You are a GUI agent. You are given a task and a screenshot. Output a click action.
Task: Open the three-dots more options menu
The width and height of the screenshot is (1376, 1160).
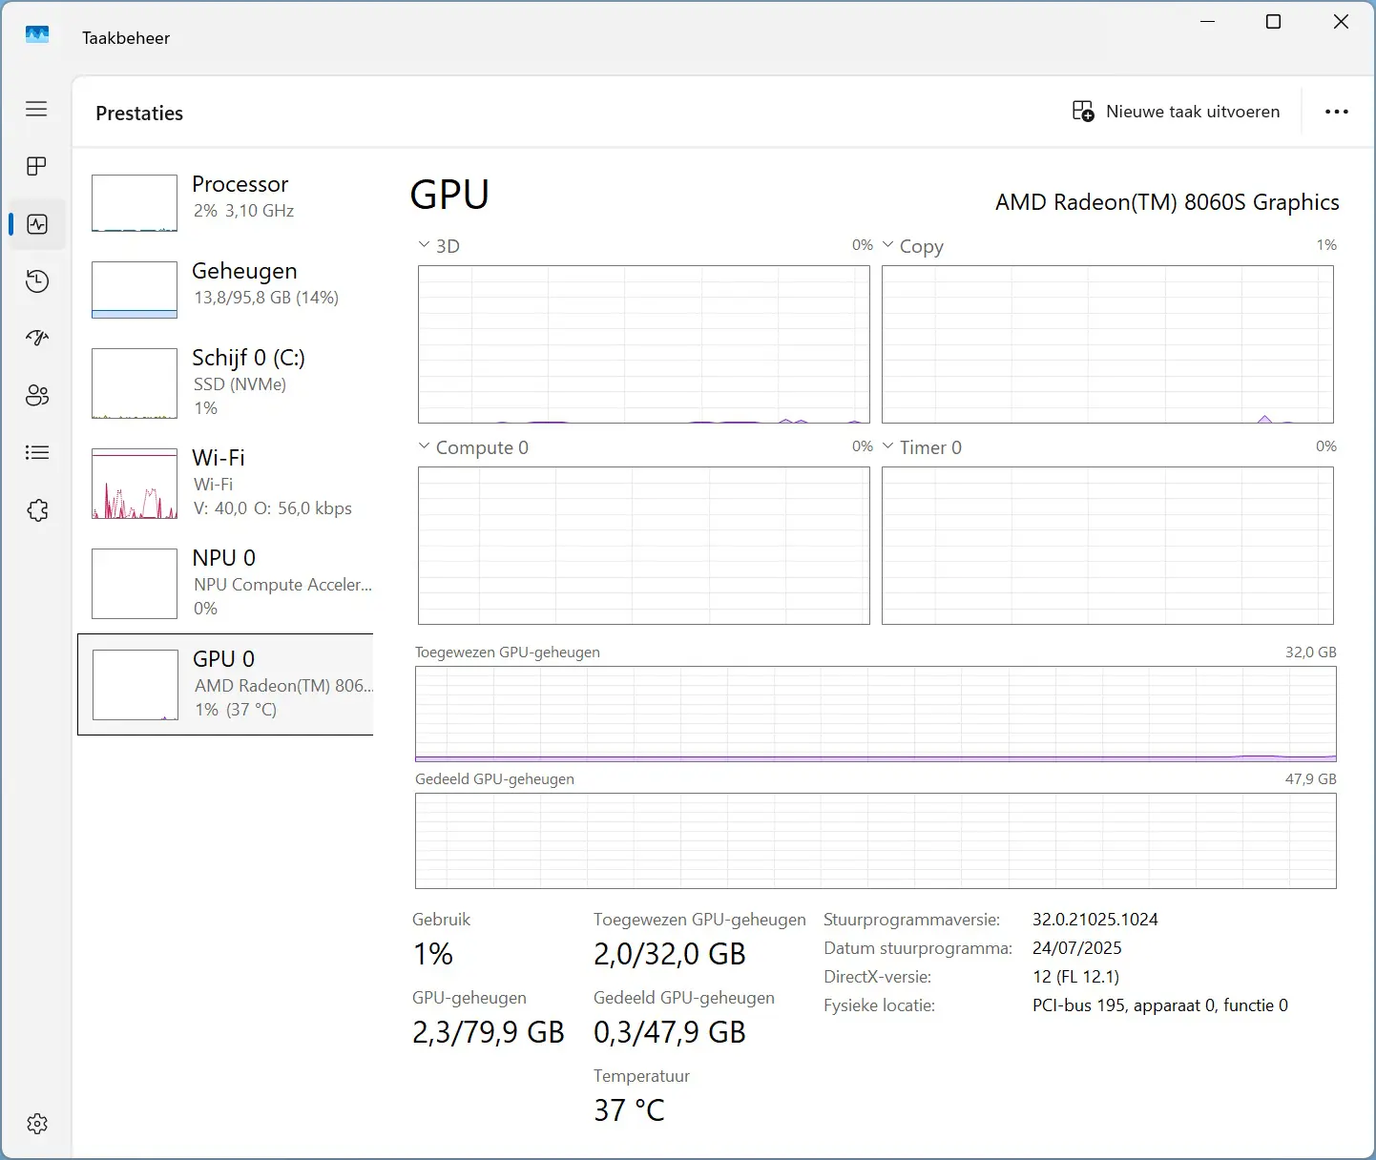[1337, 112]
